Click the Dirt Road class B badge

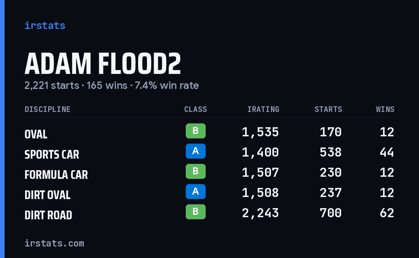pyautogui.click(x=196, y=212)
